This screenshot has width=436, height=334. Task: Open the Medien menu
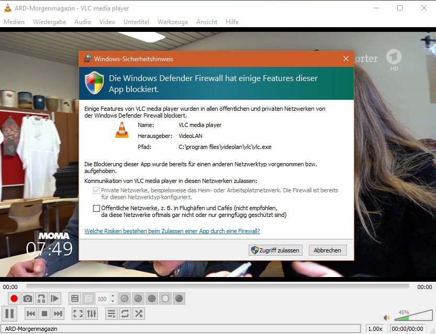tap(14, 22)
